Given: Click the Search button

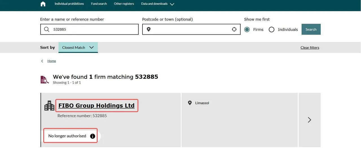Looking at the screenshot, I should [311, 29].
